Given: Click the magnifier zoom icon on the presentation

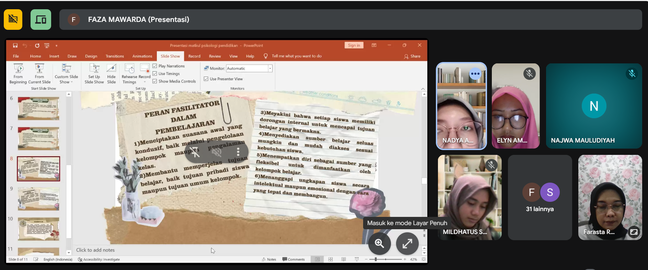Looking at the screenshot, I should pos(379,244).
